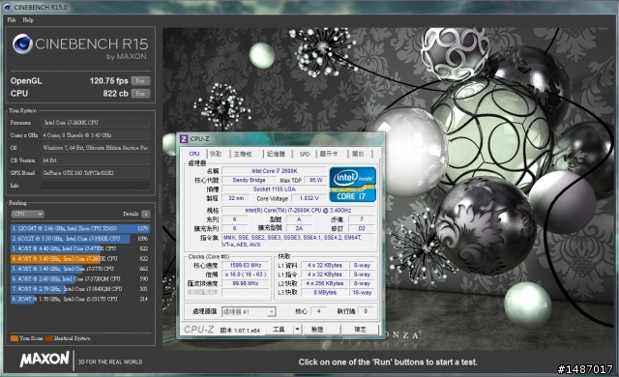619x377 pixels.
Task: Expand the 工具 tools dropdown arrow
Action: tap(297, 330)
